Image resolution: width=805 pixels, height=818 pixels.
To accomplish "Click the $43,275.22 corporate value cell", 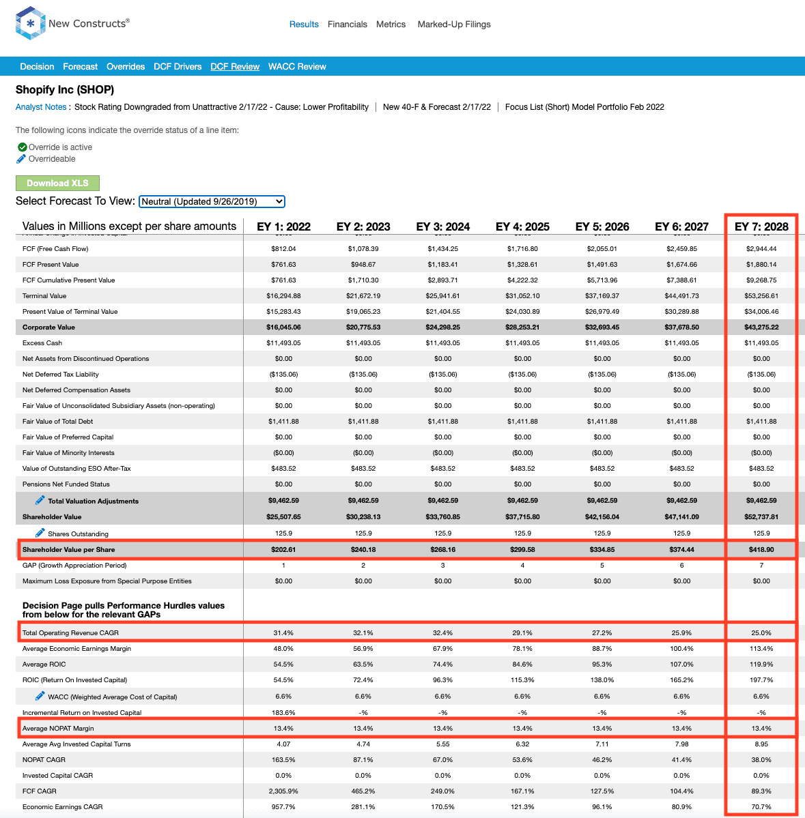I will click(761, 327).
